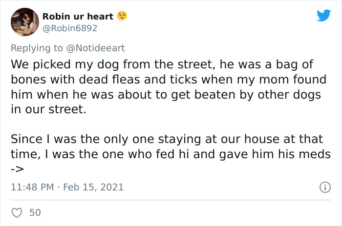Click the 11:48 PM timestamp
Screen dimensions: 342x226
click(x=31, y=187)
